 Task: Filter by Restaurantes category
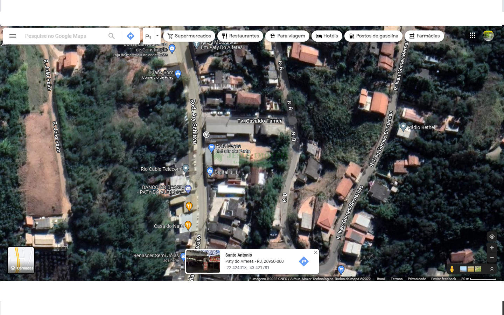[x=240, y=36]
